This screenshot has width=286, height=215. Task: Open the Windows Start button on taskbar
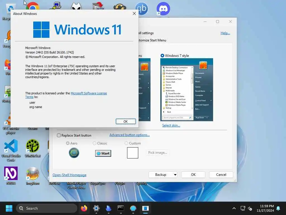9,208
